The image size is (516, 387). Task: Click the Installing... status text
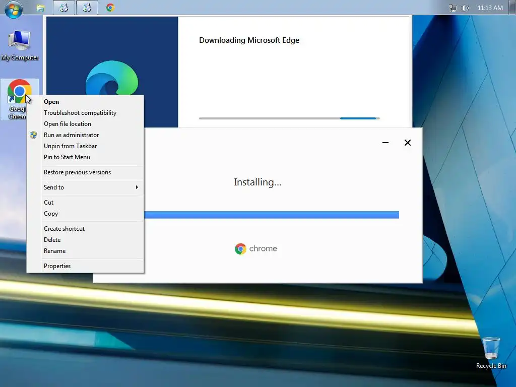257,182
